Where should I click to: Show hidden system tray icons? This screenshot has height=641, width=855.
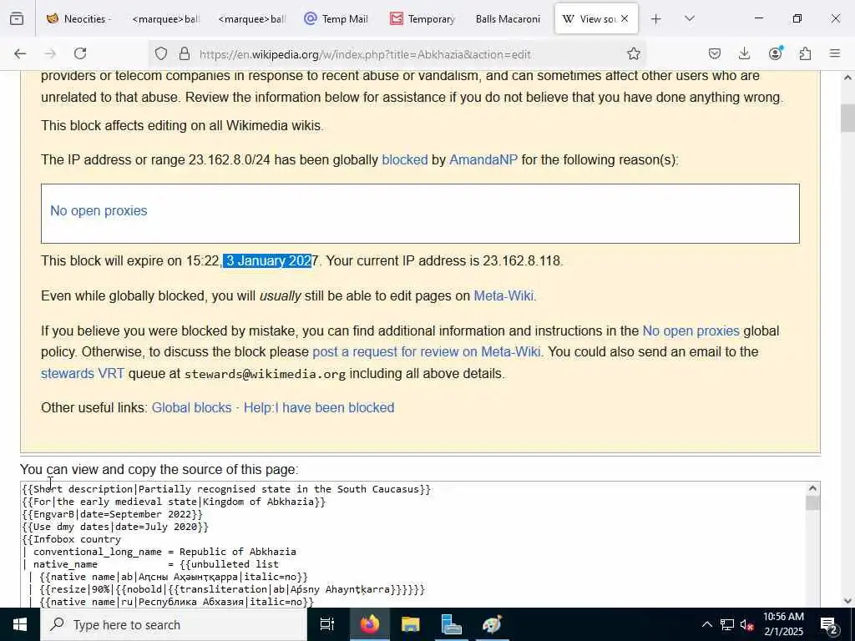pyautogui.click(x=706, y=624)
